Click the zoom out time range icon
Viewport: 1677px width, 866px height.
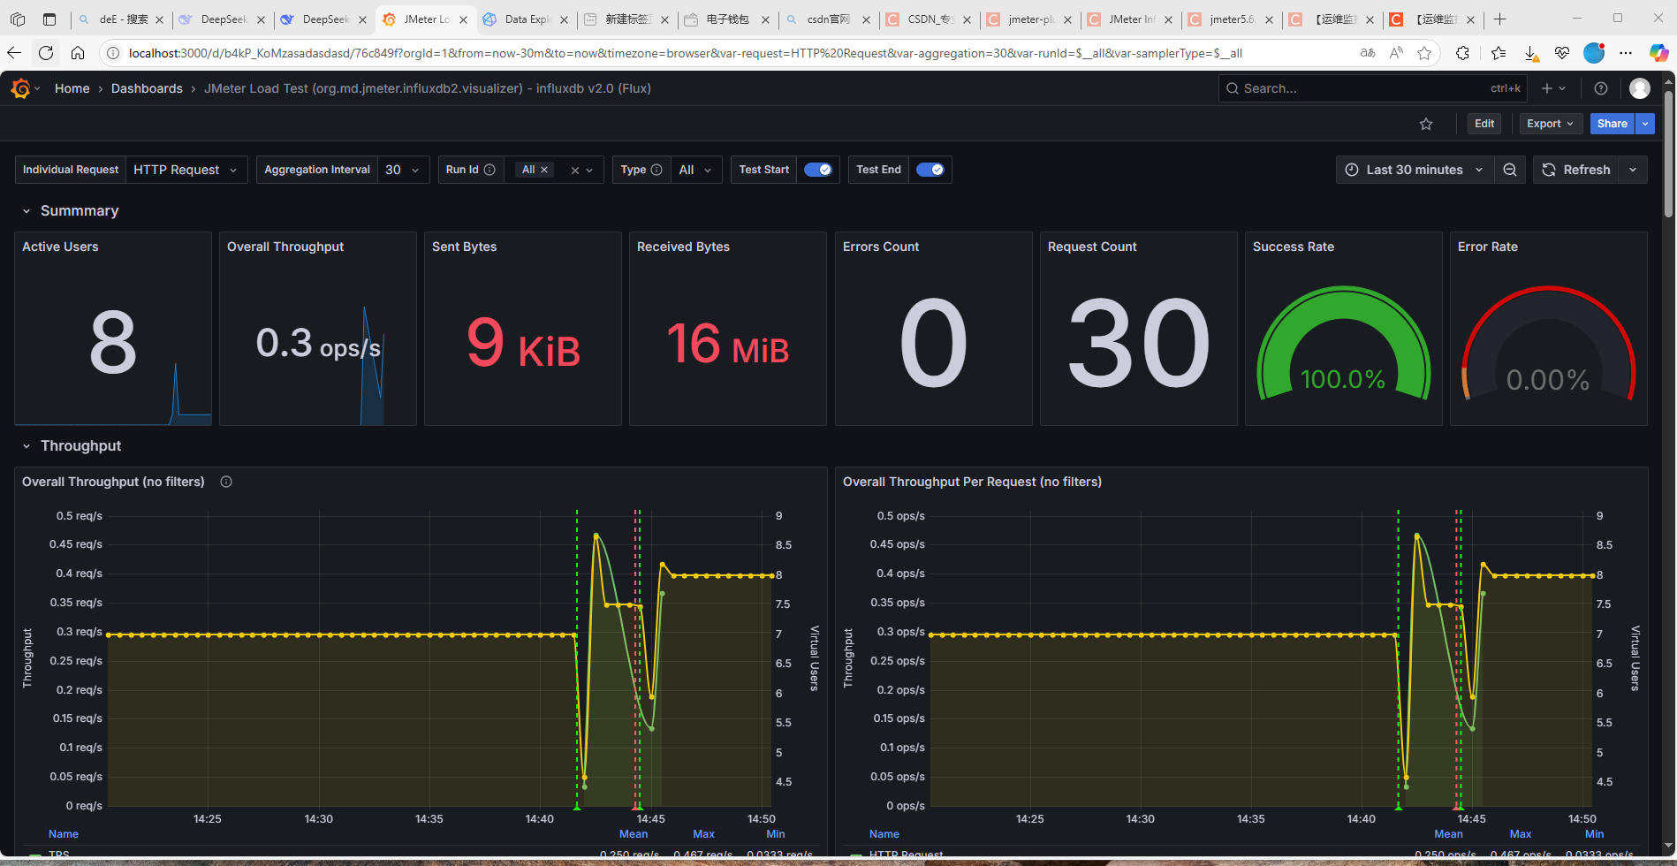coord(1510,170)
